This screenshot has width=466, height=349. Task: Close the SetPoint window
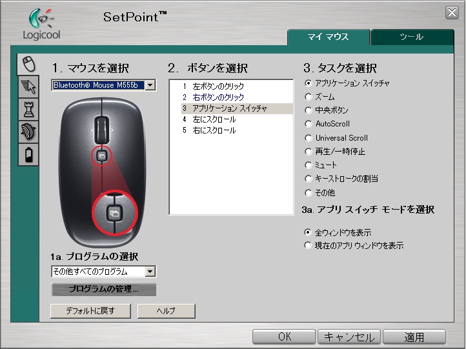coord(452,13)
